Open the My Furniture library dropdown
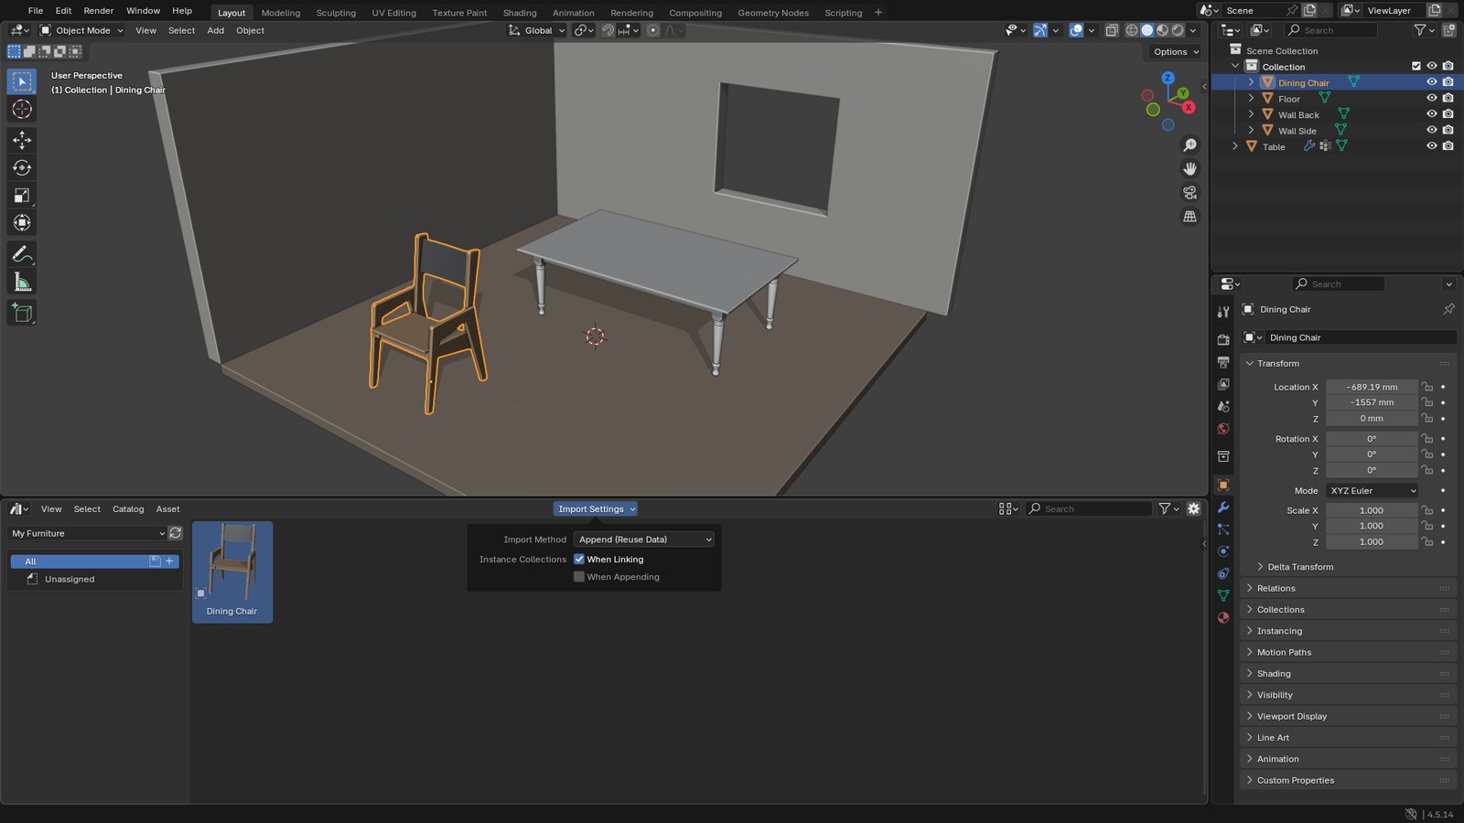This screenshot has width=1464, height=823. pyautogui.click(x=88, y=533)
